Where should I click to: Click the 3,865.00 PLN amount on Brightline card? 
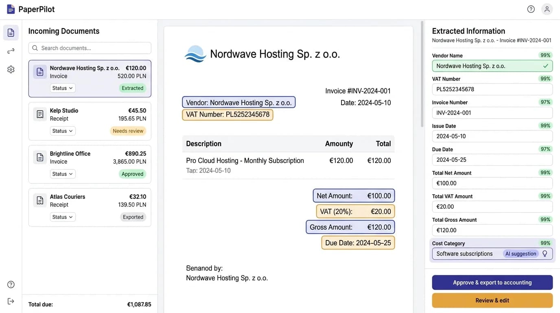tap(129, 161)
